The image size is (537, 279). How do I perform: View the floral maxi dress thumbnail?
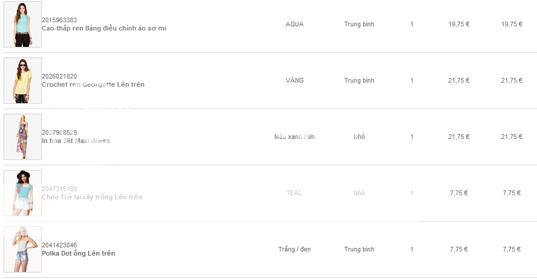[22, 137]
